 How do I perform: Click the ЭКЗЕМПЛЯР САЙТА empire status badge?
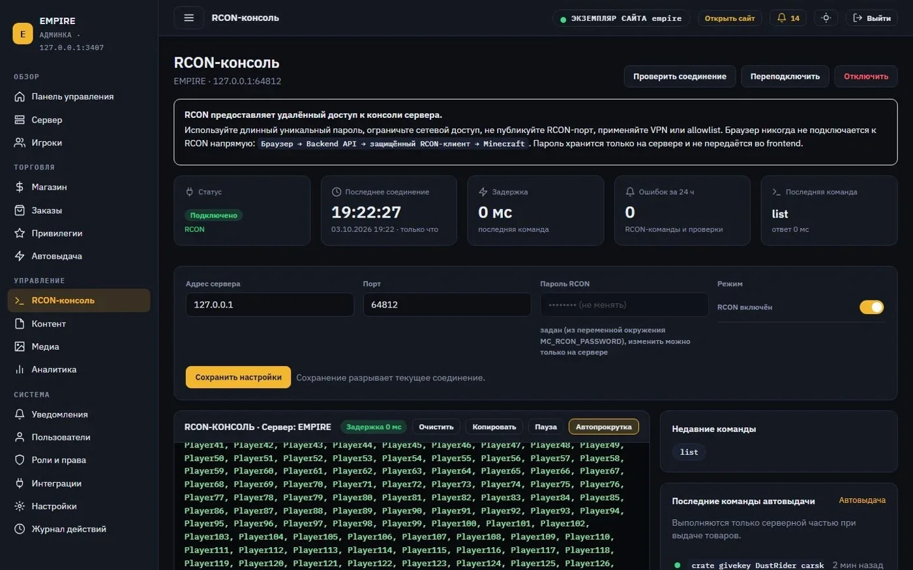pyautogui.click(x=620, y=18)
